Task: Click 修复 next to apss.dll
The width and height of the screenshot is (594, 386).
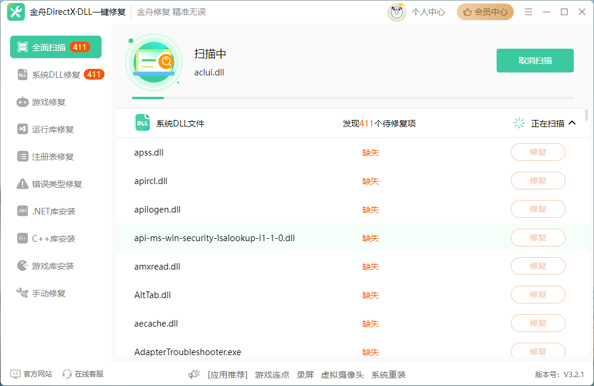Action: coord(538,152)
